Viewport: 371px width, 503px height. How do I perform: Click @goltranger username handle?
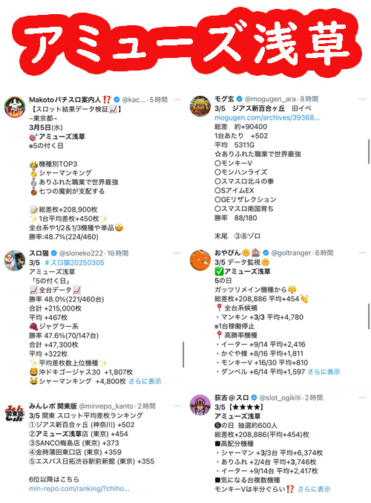pos(291,253)
